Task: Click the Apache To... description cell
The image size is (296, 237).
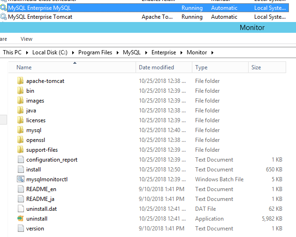Action: click(157, 17)
